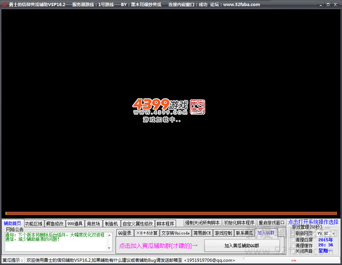Click the 星期一 weekday text
Image resolution: width=342 pixels, height=265 pixels.
coord(325,251)
